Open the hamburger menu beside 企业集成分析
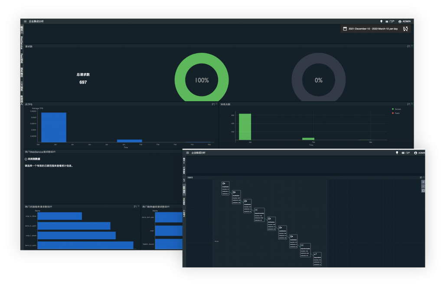The image size is (444, 285). (x=25, y=21)
